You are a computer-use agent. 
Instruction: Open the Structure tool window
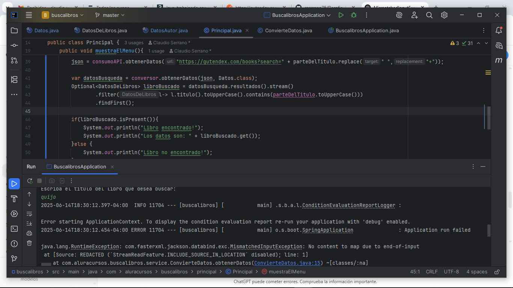(x=14, y=79)
